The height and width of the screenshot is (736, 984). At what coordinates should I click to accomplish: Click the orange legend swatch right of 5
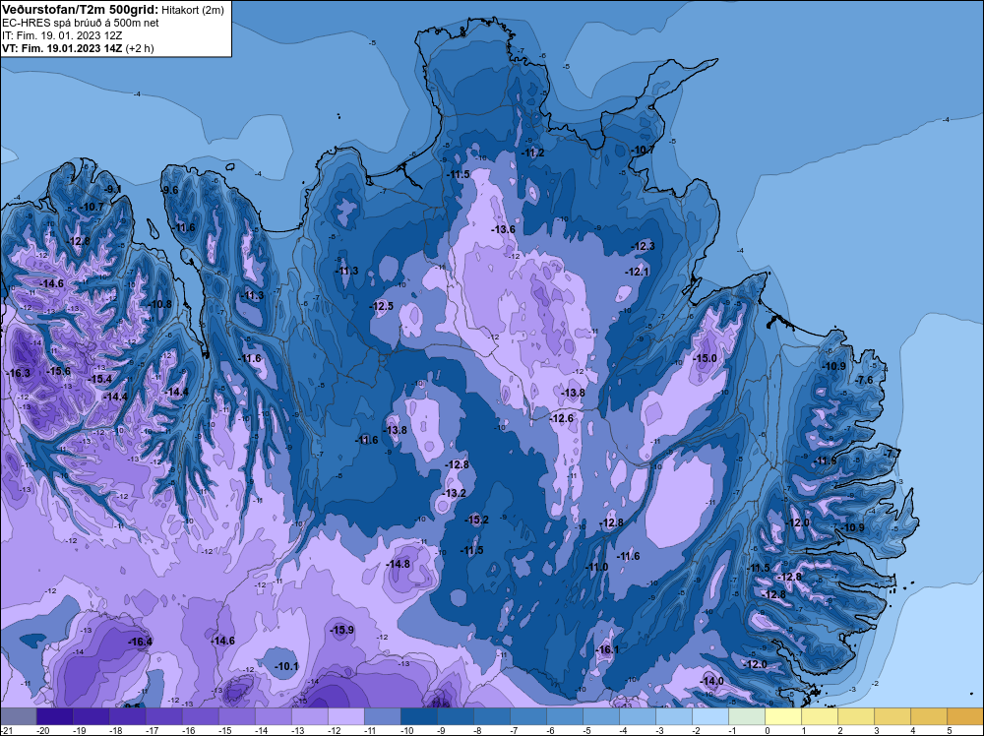[x=964, y=716]
